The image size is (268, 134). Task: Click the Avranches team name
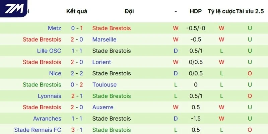pos(47,119)
